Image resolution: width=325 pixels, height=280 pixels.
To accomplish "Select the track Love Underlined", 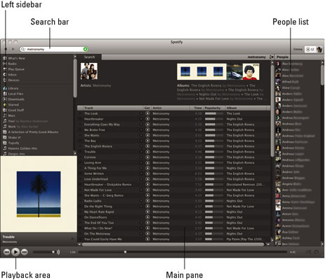I will [x=96, y=179].
